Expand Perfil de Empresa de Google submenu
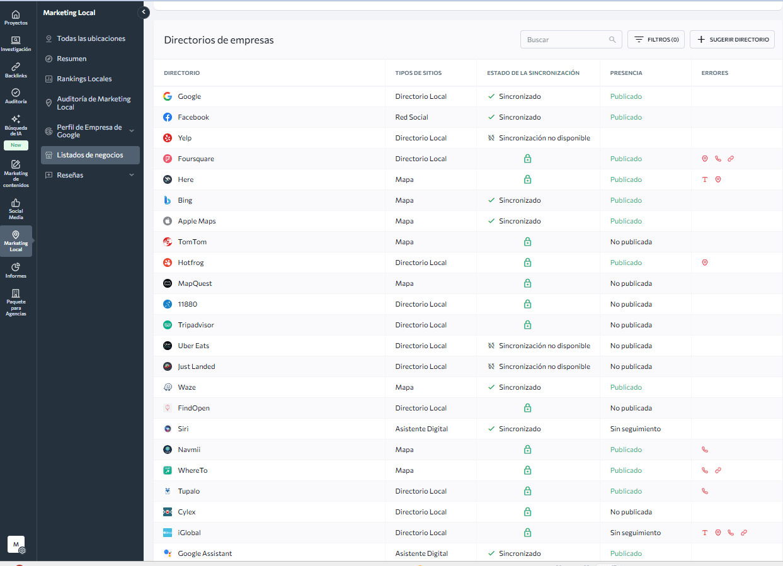 coord(132,131)
